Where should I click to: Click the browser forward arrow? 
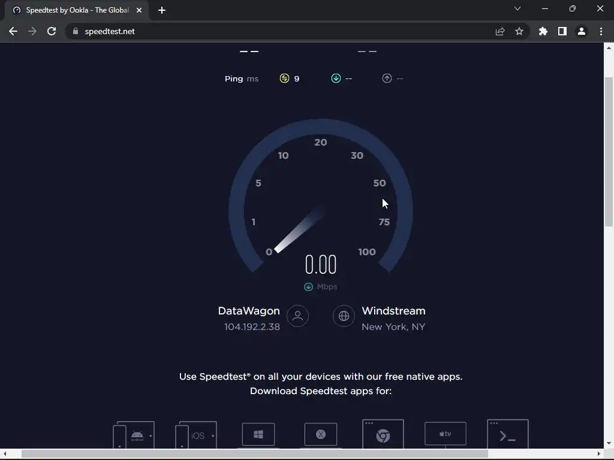pyautogui.click(x=32, y=31)
